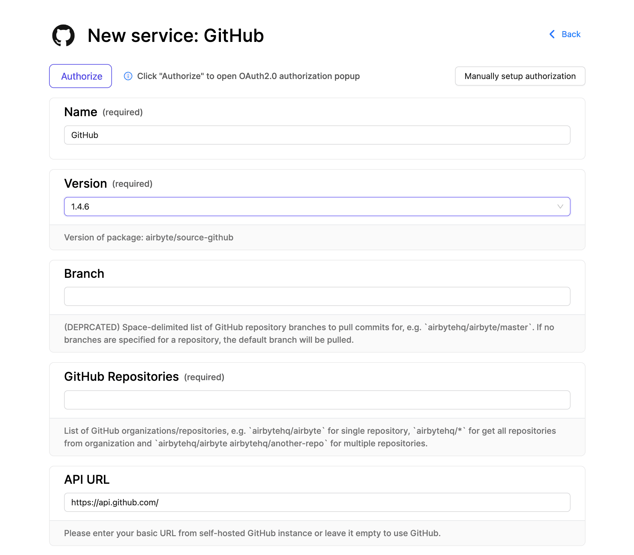Click the API URL field
This screenshot has width=634, height=555.
317,502
